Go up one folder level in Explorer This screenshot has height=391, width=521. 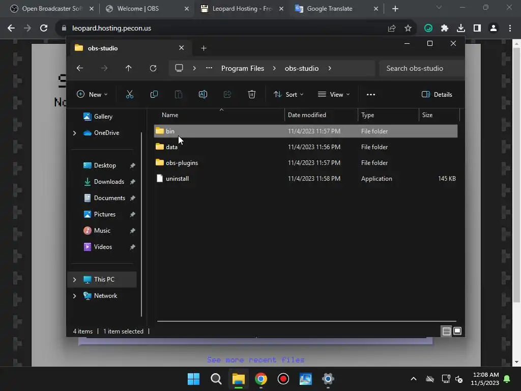pyautogui.click(x=129, y=68)
